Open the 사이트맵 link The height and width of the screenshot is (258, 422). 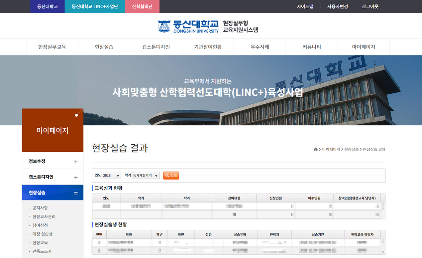coord(305,6)
